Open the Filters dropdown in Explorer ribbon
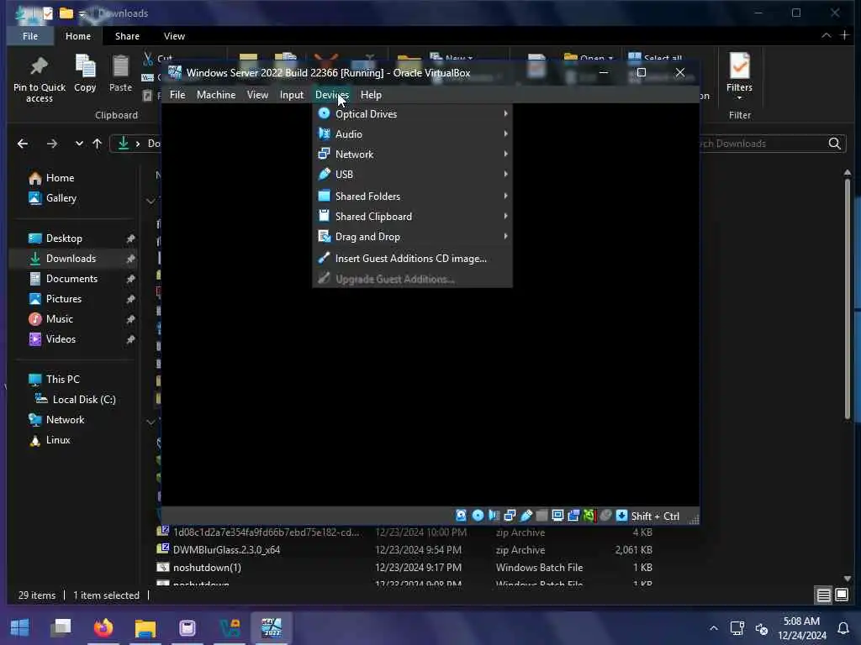 (x=739, y=76)
